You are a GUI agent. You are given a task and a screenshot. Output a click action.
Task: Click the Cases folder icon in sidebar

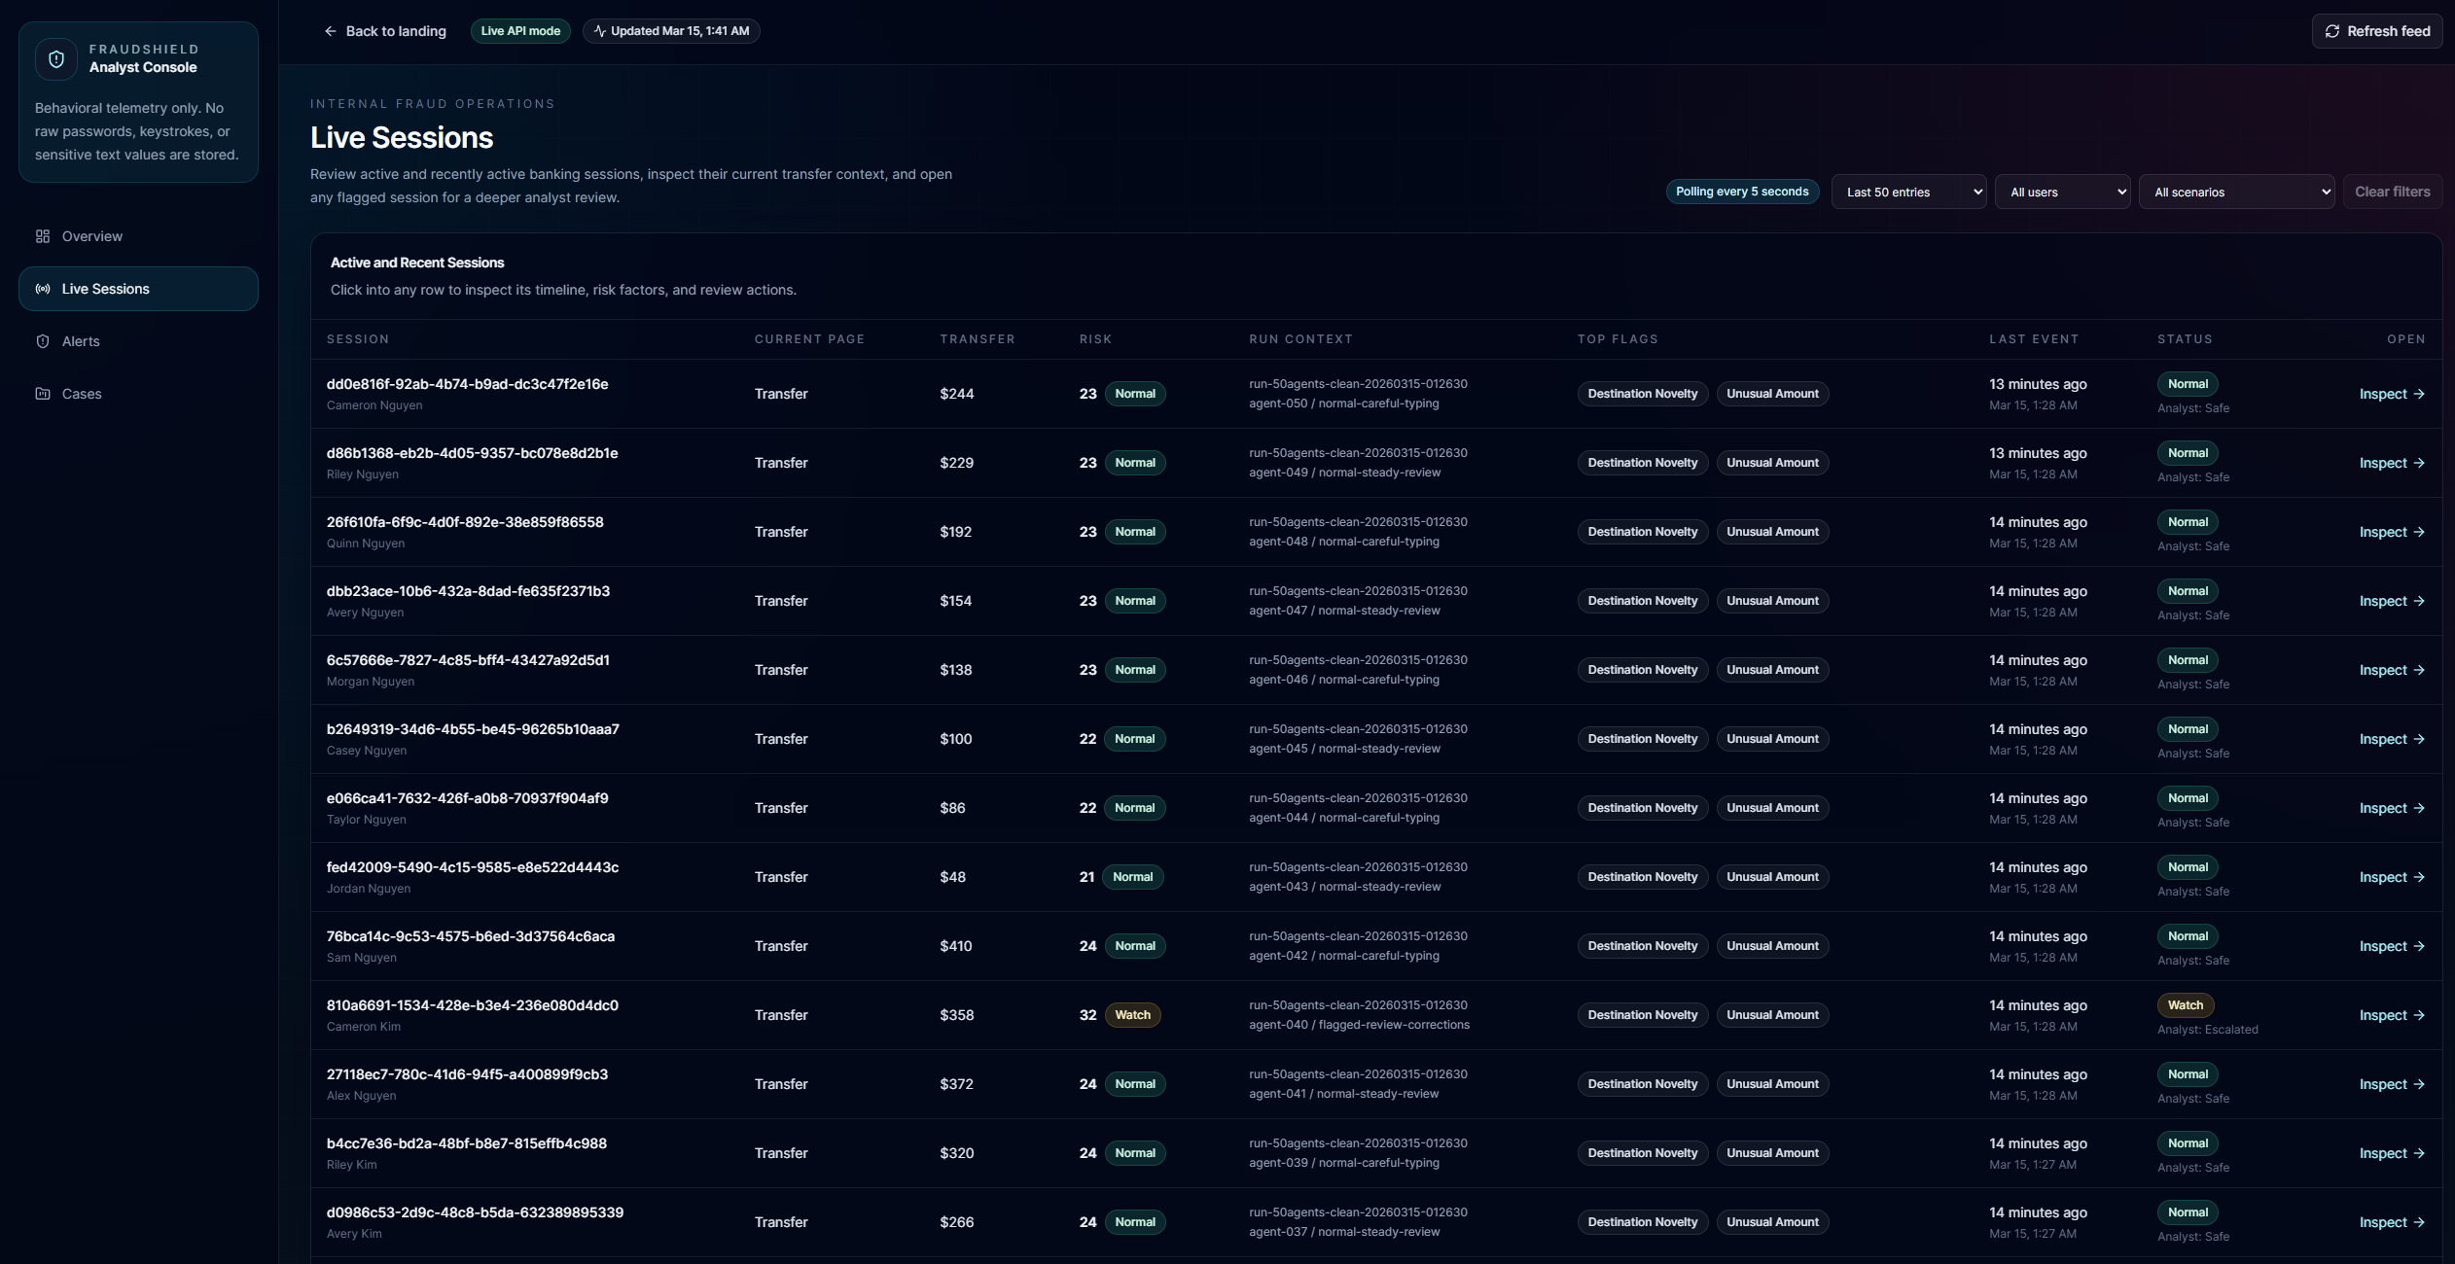coord(43,394)
